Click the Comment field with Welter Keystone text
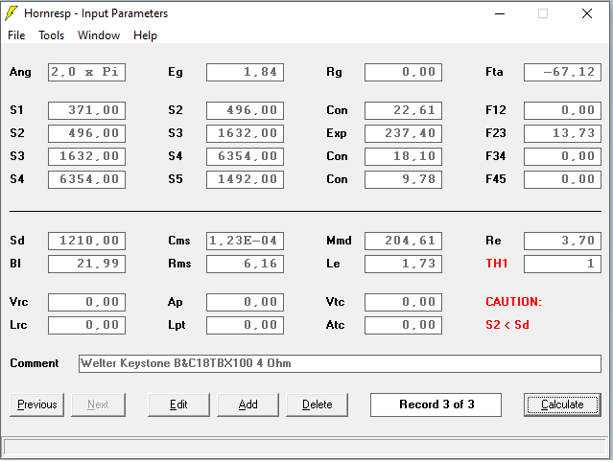This screenshot has width=613, height=462. coord(340,363)
